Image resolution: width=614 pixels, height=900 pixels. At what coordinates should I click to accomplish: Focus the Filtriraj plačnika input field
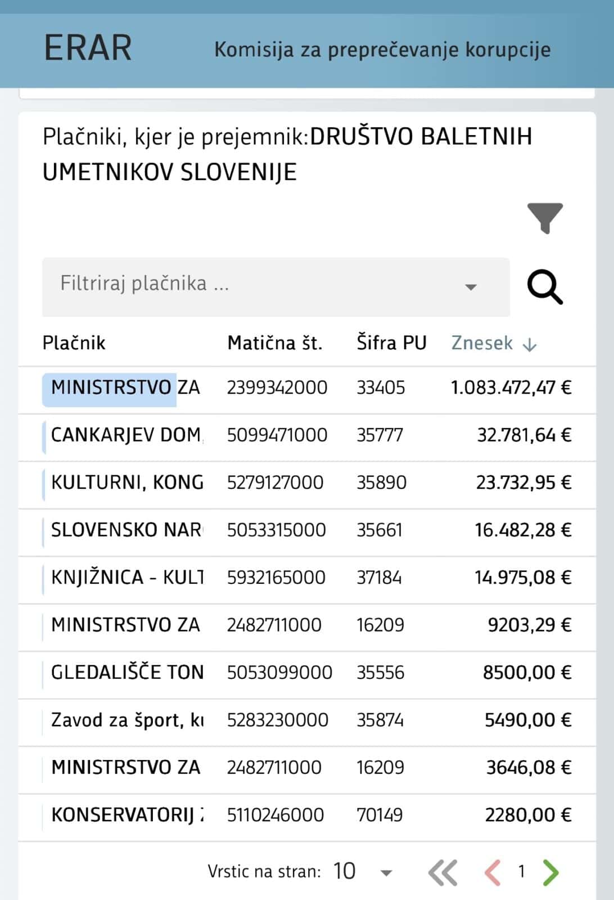point(276,287)
